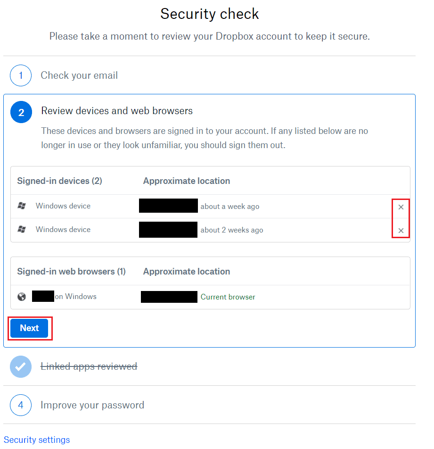The image size is (434, 449).
Task: Expand the Check your email step
Action: click(x=79, y=75)
